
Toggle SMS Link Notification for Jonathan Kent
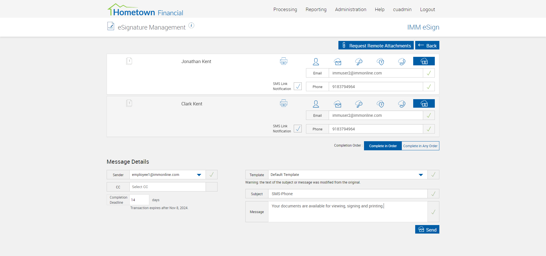298,86
